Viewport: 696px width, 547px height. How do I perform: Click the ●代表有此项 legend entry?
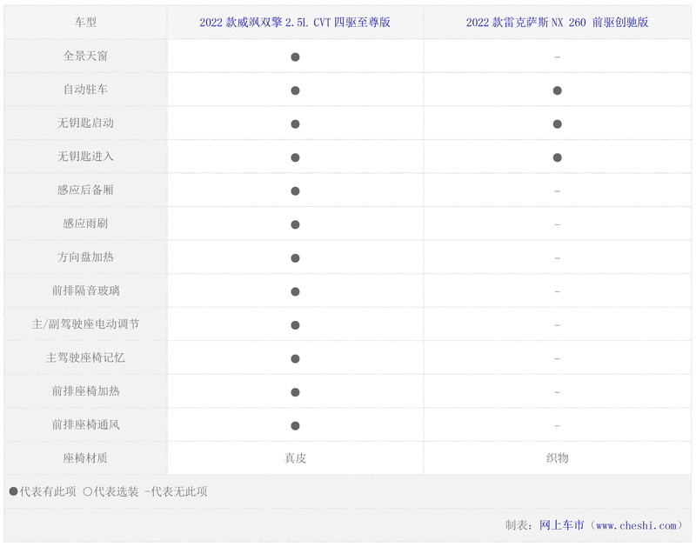coord(43,491)
